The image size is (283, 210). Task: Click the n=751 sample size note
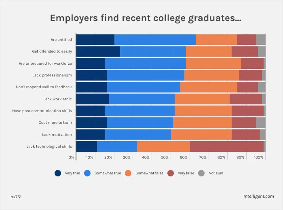(x=16, y=197)
